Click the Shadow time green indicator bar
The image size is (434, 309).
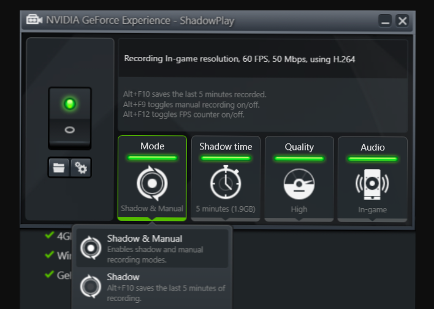tap(226, 158)
